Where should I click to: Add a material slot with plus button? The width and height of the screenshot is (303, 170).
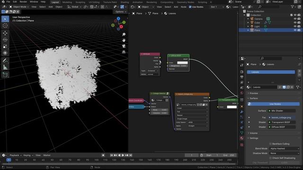pos(299,71)
